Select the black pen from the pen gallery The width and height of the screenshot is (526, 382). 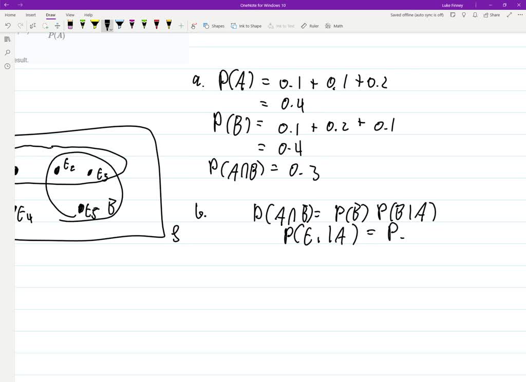click(x=107, y=23)
